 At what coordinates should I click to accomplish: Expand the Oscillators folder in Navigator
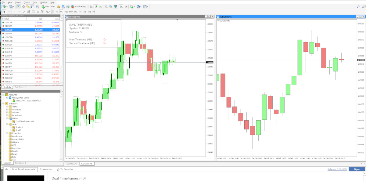(x=7, y=109)
